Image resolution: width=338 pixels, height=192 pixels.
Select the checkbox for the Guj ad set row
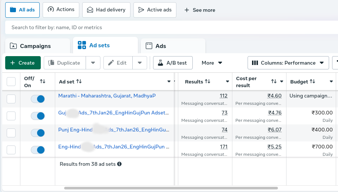point(11,116)
